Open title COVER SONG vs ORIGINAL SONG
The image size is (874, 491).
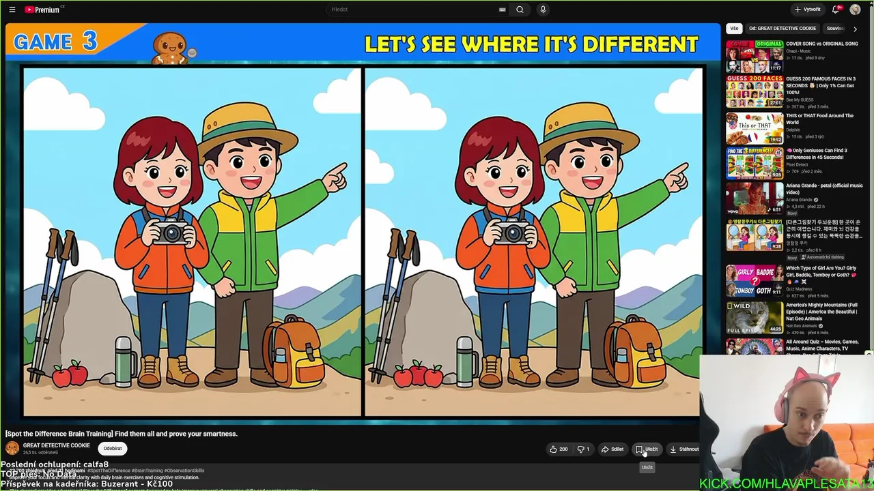[x=822, y=44]
